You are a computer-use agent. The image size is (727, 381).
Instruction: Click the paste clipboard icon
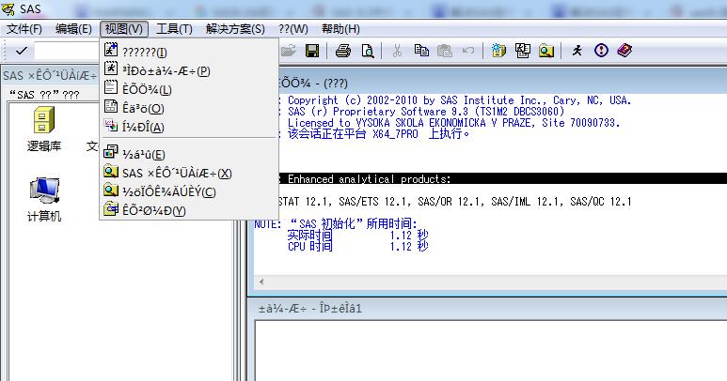[x=445, y=51]
